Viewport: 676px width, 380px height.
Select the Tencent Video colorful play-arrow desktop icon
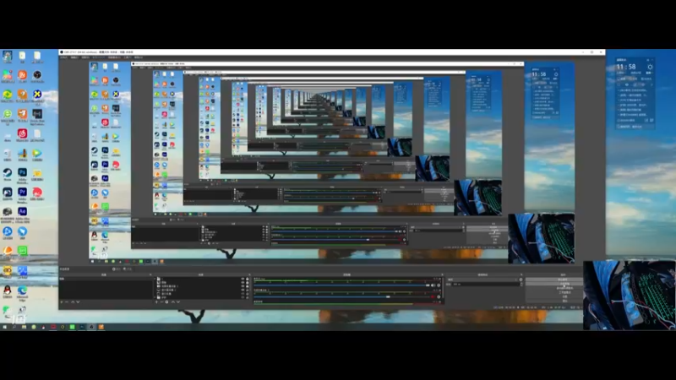37,153
